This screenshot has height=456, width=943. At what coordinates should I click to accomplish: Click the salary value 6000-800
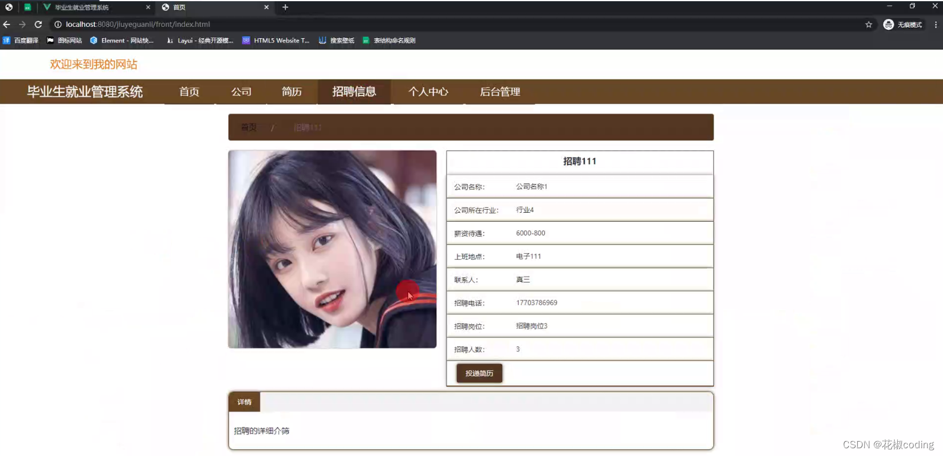(x=531, y=233)
